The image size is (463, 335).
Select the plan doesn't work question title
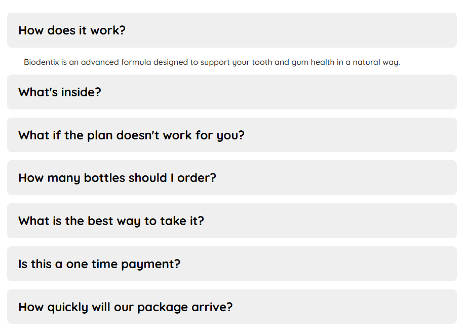point(131,135)
